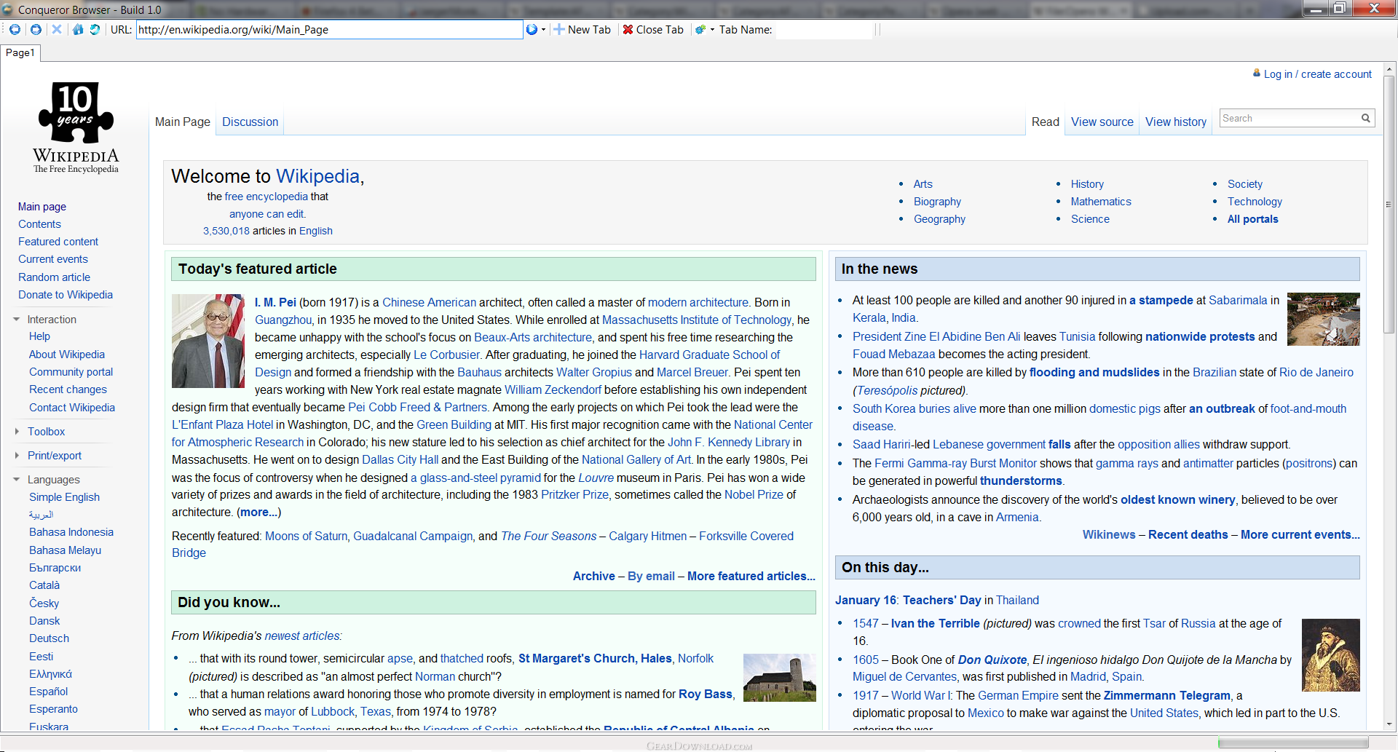Click St Margaret's Church photo thumbnail
Screen dimensions: 1398x752
779,678
